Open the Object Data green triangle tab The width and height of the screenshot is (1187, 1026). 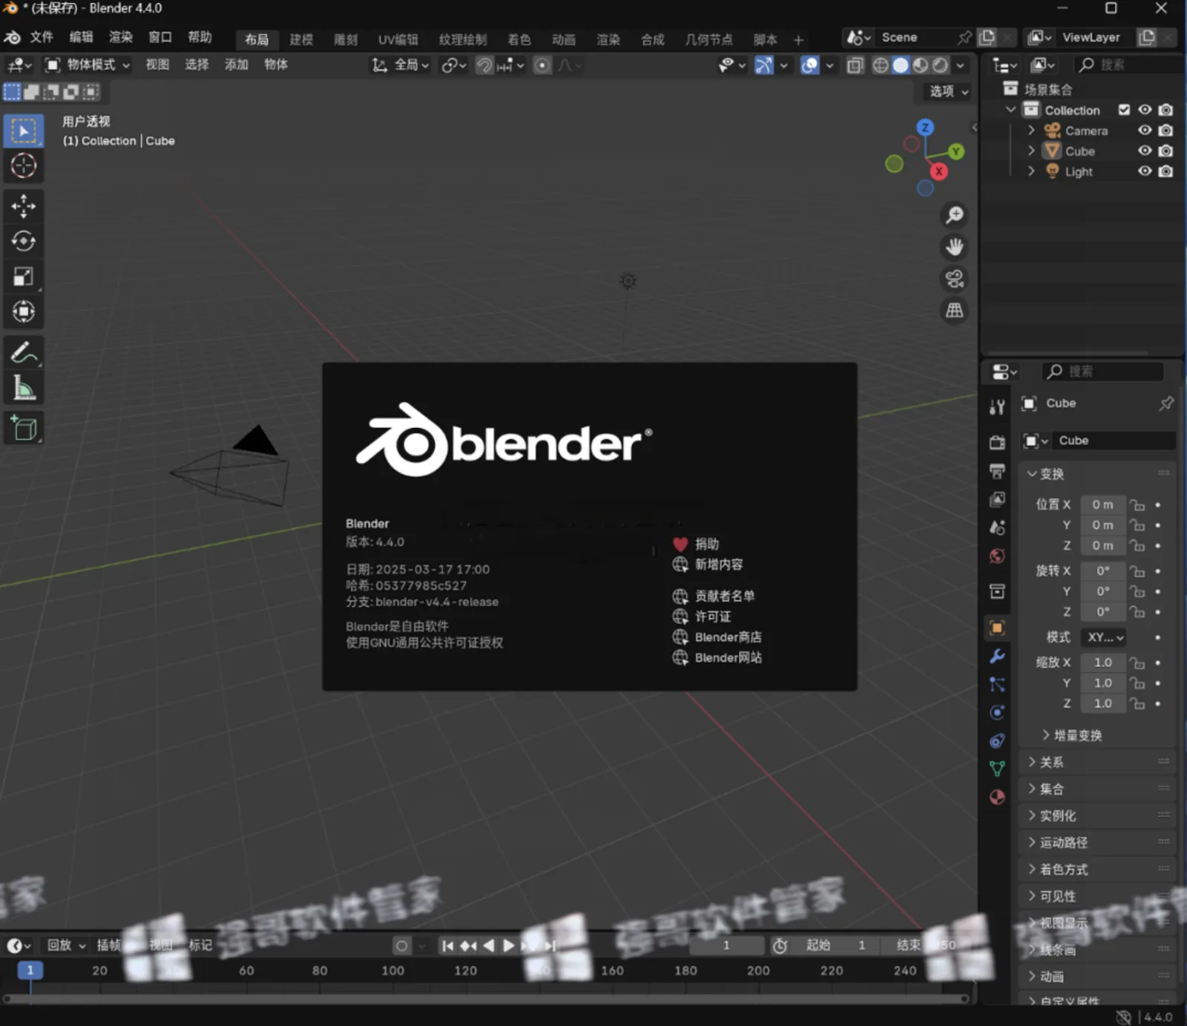click(x=997, y=769)
